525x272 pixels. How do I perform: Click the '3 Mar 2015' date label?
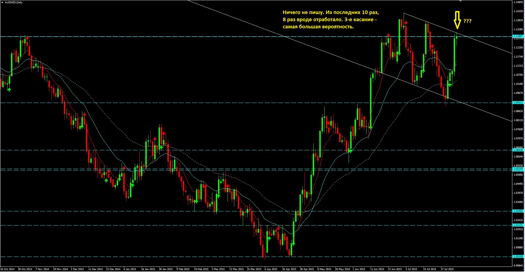(x=218, y=269)
